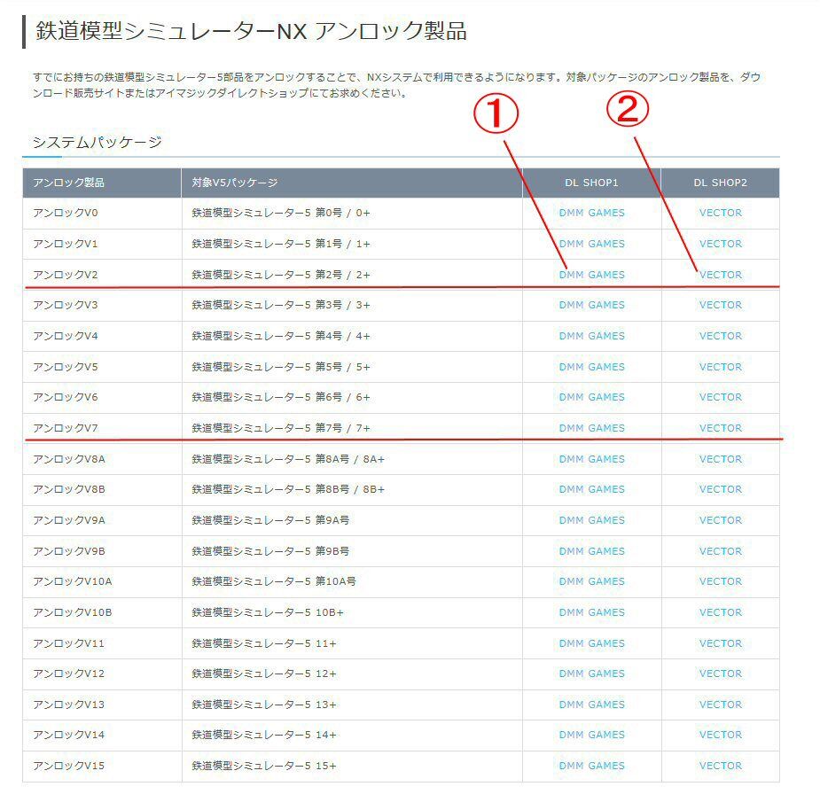
Task: Open VECTOR link for アンロックV10A
Action: (721, 581)
